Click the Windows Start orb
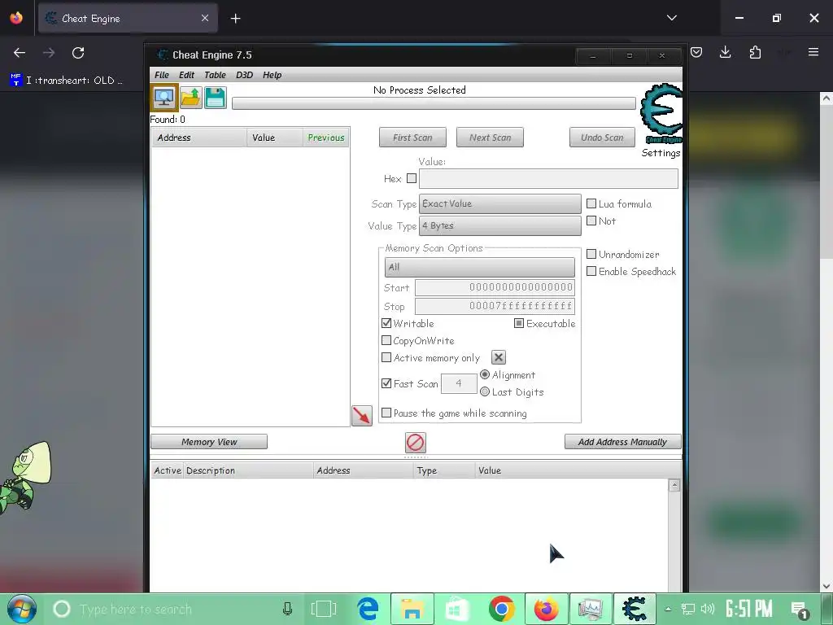Viewport: 833px width, 625px height. tap(22, 609)
